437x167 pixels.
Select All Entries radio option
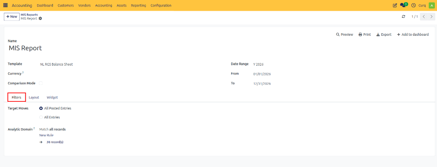(41, 118)
